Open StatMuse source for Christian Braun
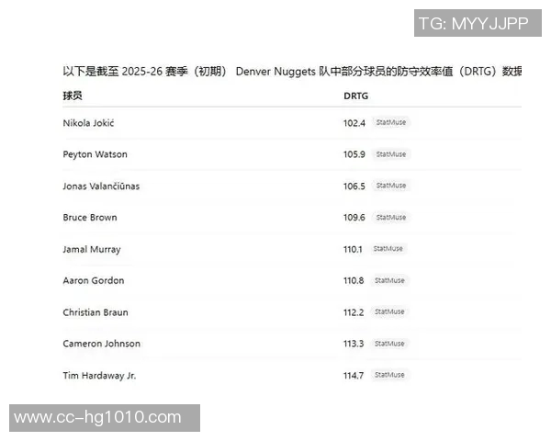This screenshot has width=551, height=441. point(389,312)
